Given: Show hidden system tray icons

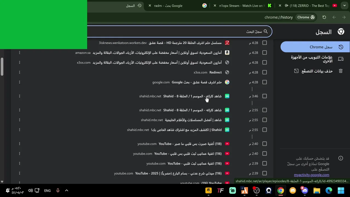Looking at the screenshot, I should tap(66, 190).
